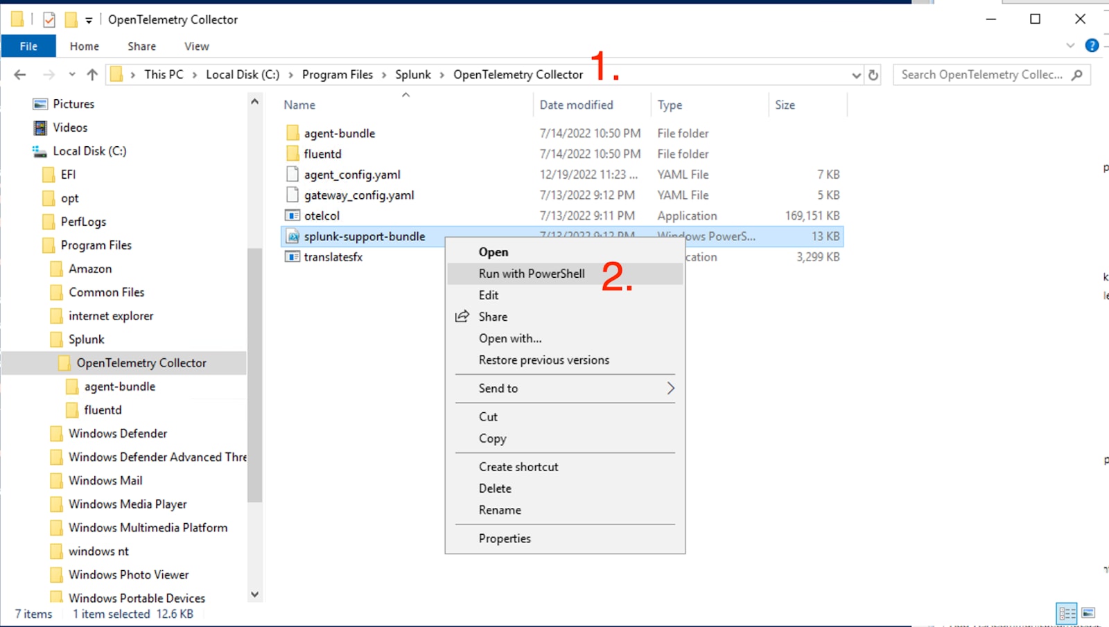The height and width of the screenshot is (627, 1109).
Task: Open the View ribbon tab
Action: pyautogui.click(x=197, y=46)
